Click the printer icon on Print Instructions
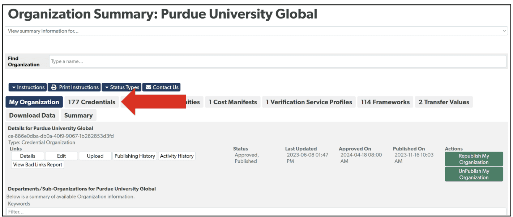This screenshot has height=217, width=513. [53, 87]
